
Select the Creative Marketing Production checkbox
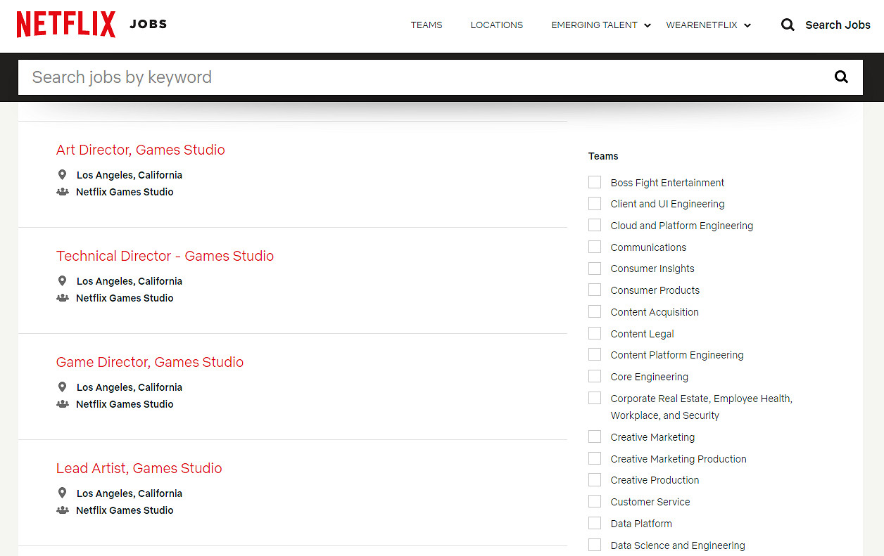click(x=595, y=459)
